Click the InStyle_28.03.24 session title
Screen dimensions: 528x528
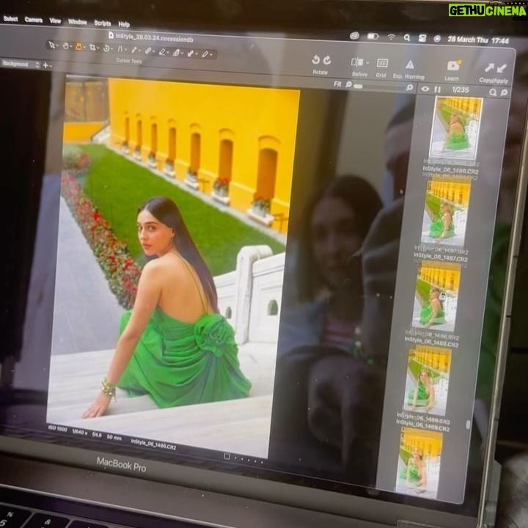[154, 37]
